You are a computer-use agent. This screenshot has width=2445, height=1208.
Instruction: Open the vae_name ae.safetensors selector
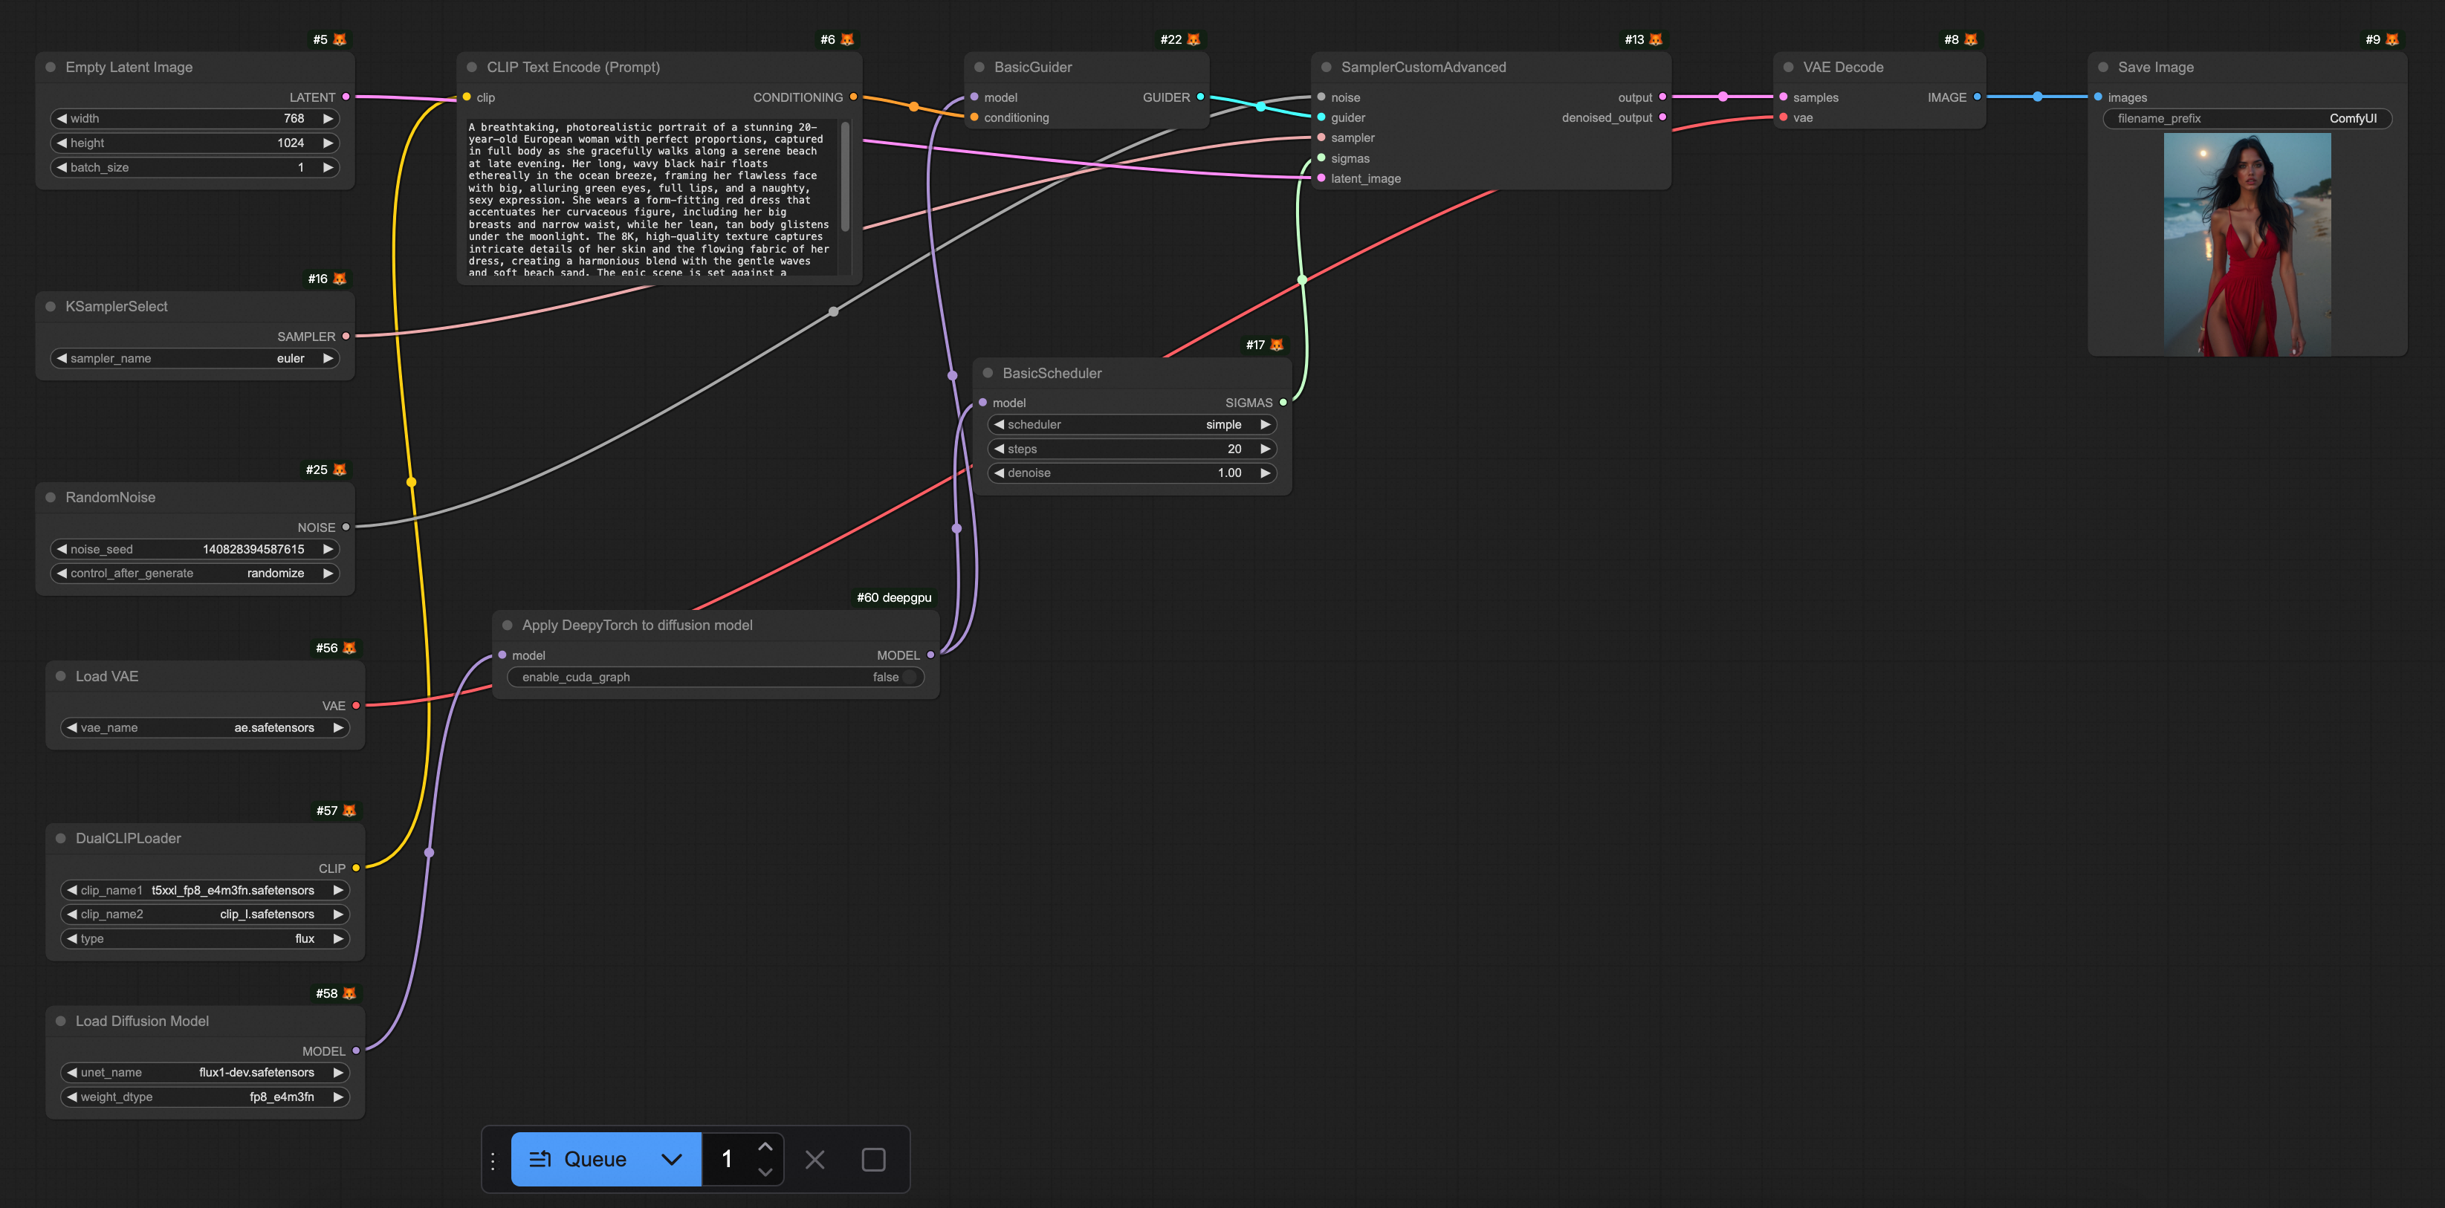[x=205, y=728]
